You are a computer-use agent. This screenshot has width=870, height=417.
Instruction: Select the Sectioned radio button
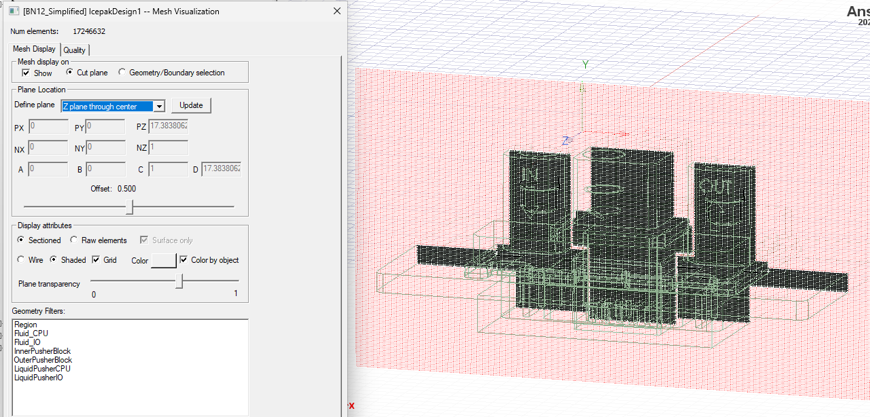[x=20, y=240]
